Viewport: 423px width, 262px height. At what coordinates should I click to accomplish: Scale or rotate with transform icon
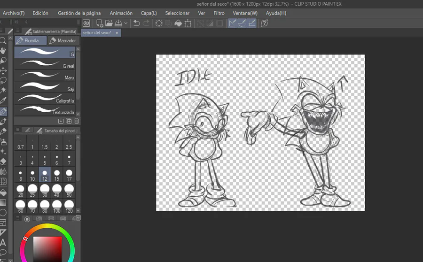(188, 23)
